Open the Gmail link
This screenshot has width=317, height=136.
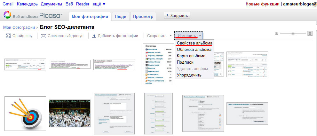click(8, 4)
